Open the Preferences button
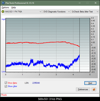 click(x=83, y=89)
